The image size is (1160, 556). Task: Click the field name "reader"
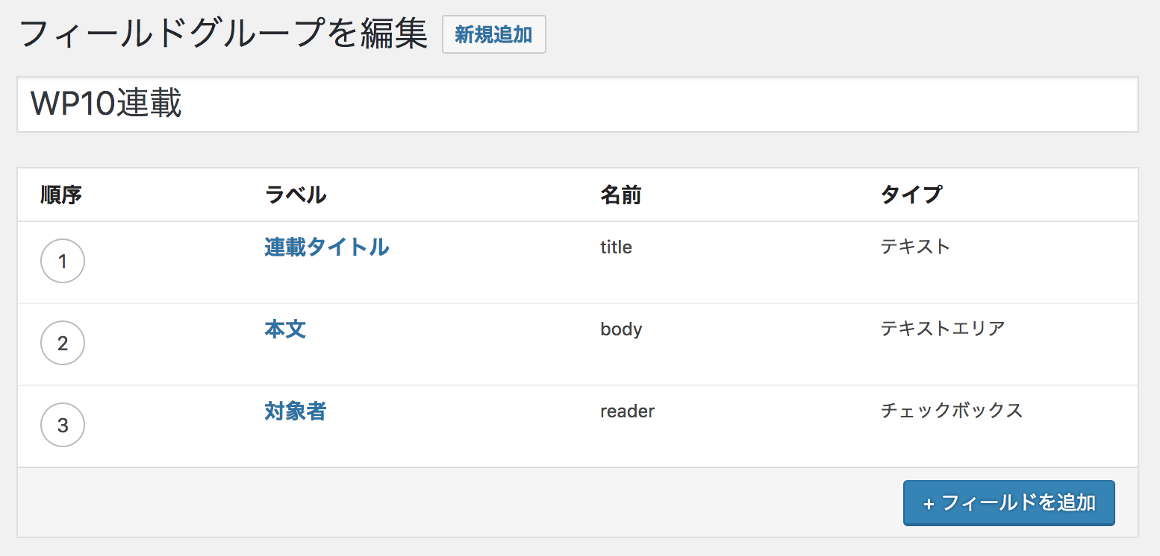click(627, 411)
